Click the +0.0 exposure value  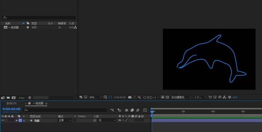pos(235,97)
